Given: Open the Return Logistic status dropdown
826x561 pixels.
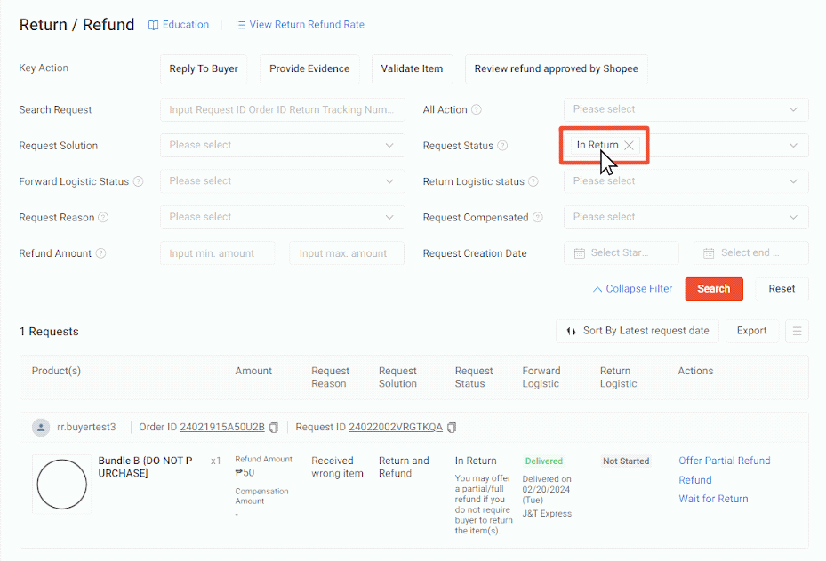Looking at the screenshot, I should [x=686, y=181].
